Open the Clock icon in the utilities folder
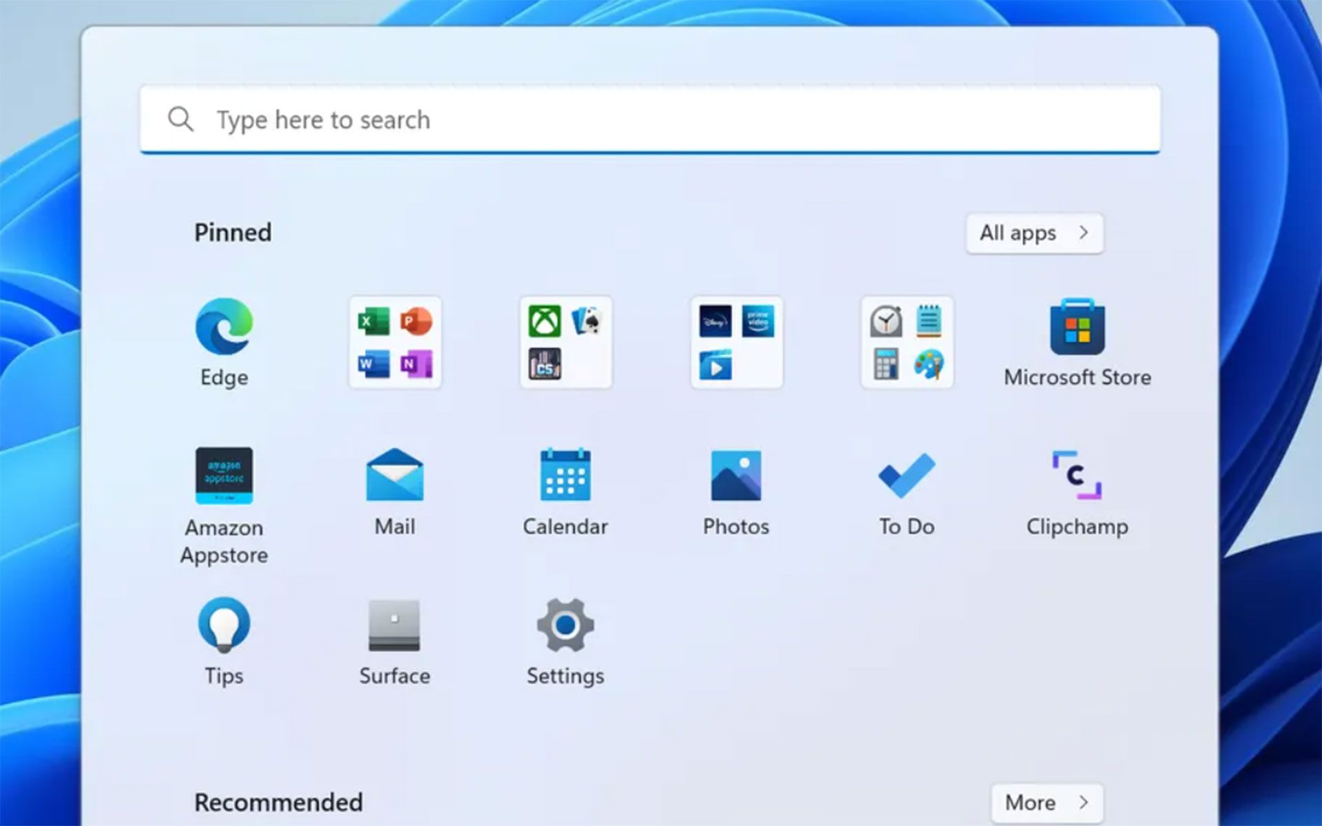 pyautogui.click(x=886, y=321)
